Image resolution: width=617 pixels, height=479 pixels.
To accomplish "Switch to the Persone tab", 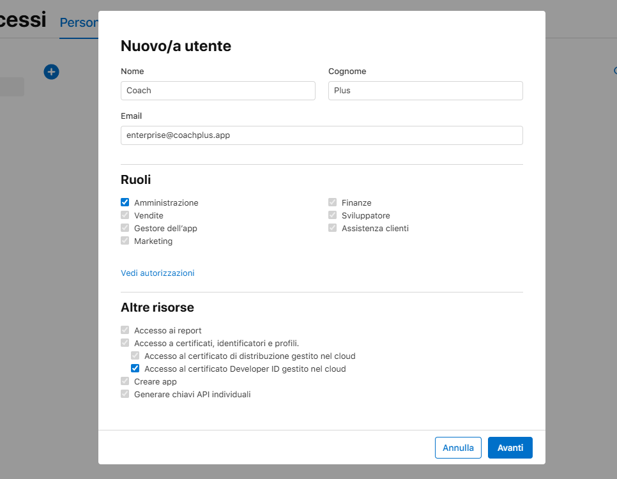I will [x=79, y=23].
